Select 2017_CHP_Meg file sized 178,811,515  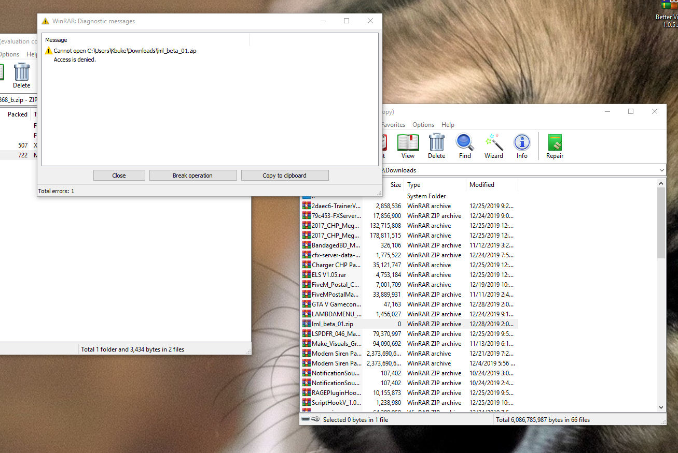pyautogui.click(x=335, y=236)
